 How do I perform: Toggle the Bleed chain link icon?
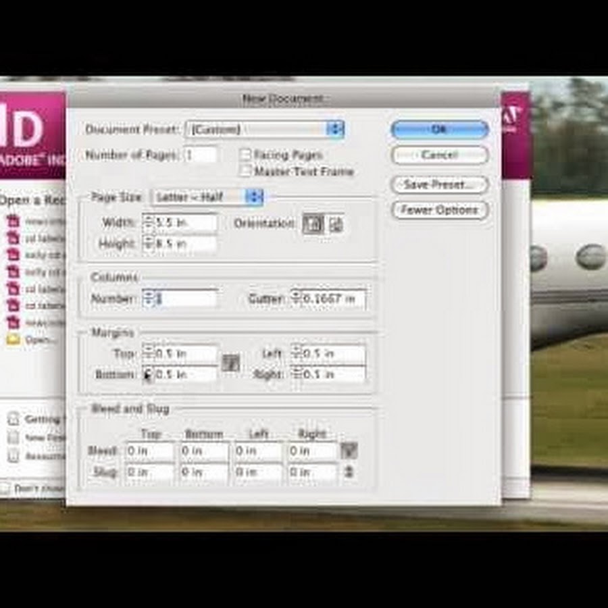(x=349, y=451)
